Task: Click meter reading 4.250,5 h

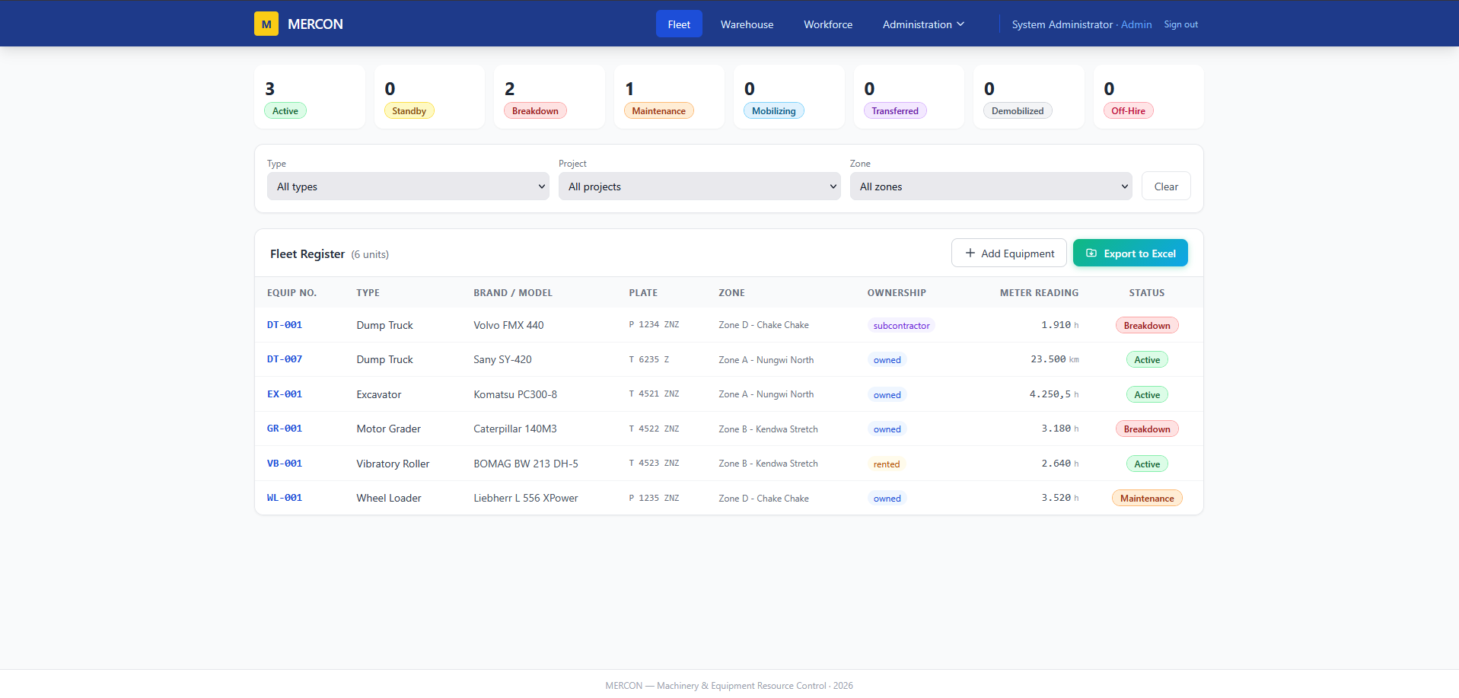Action: point(1054,394)
